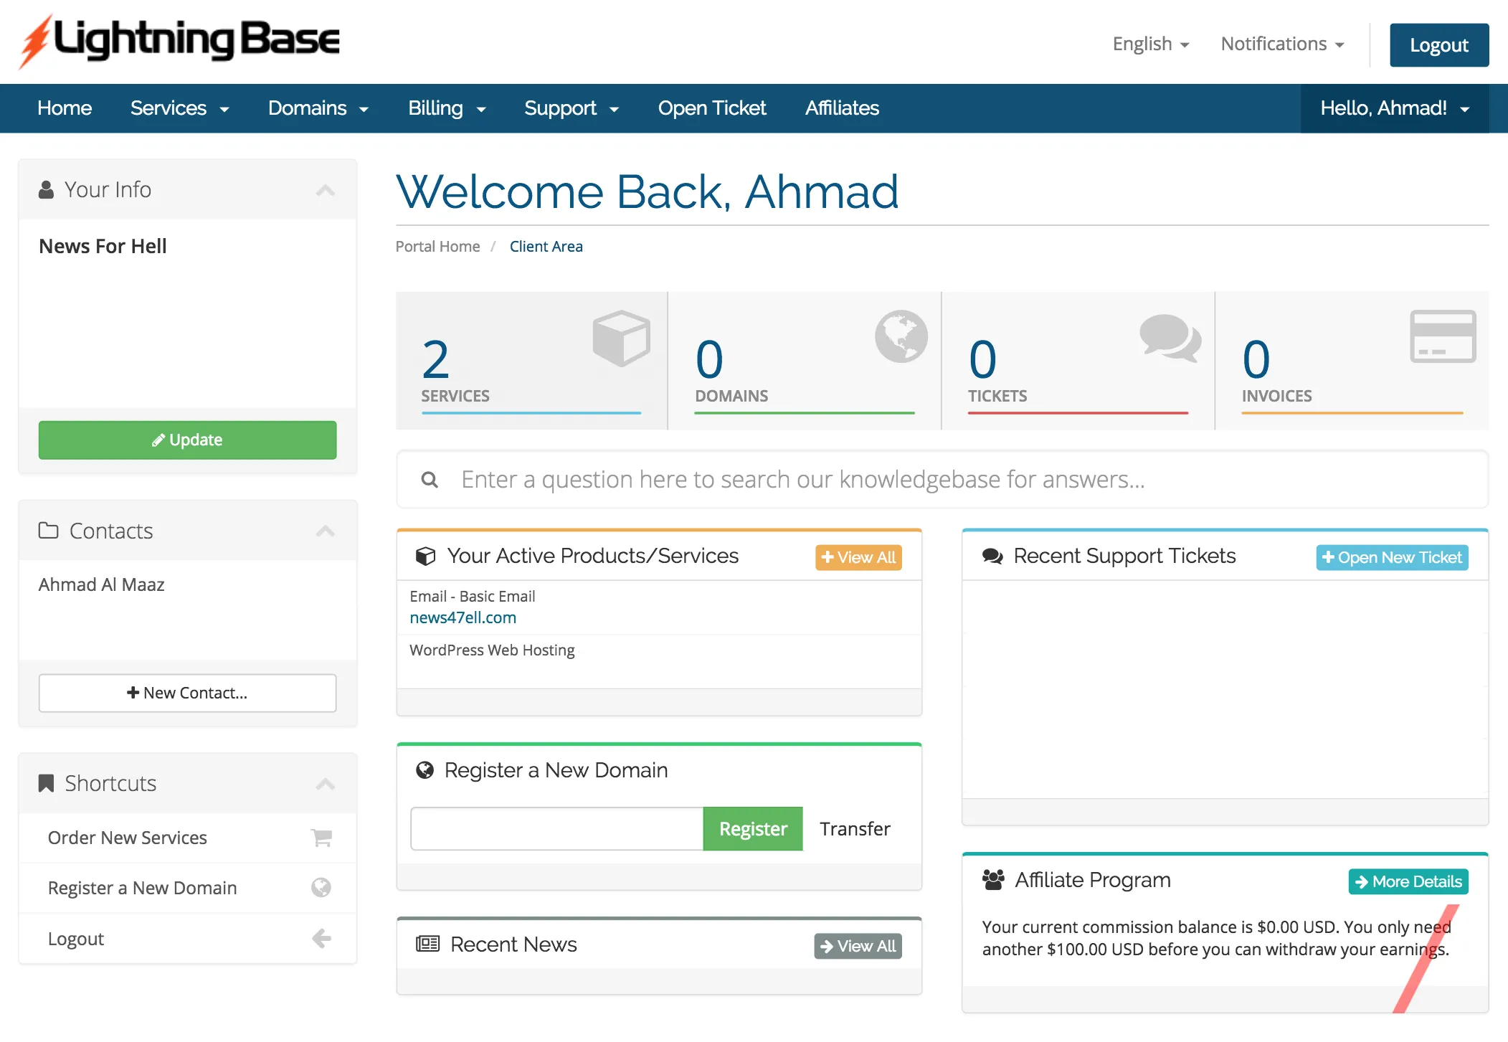Click the Register a New Domain globe icon
Viewport: 1508px width, 1042px height.
click(x=321, y=888)
